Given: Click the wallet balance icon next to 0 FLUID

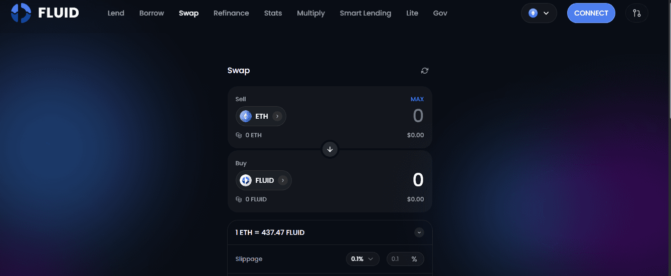Looking at the screenshot, I should (239, 199).
